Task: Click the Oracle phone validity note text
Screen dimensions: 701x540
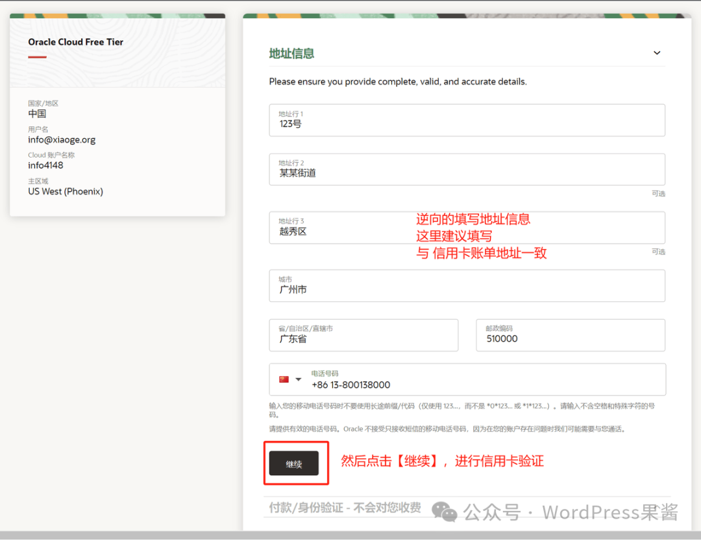Action: tap(447, 428)
